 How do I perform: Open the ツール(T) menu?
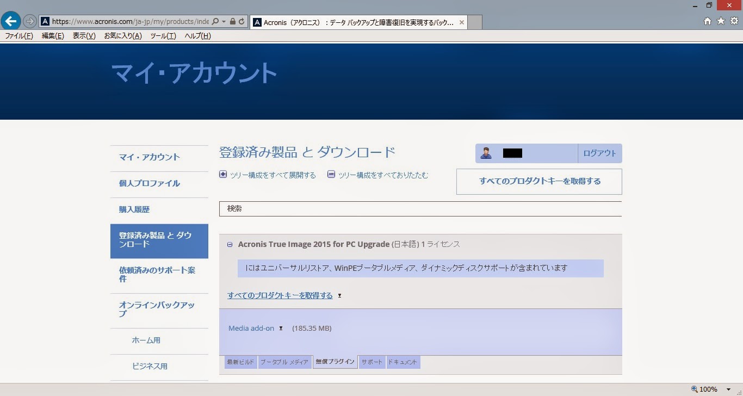[x=163, y=36]
